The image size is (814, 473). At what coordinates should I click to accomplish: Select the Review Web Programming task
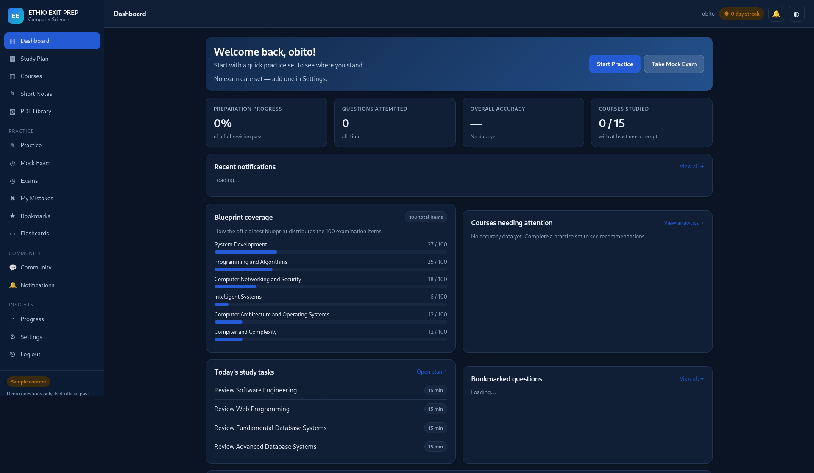click(x=331, y=409)
